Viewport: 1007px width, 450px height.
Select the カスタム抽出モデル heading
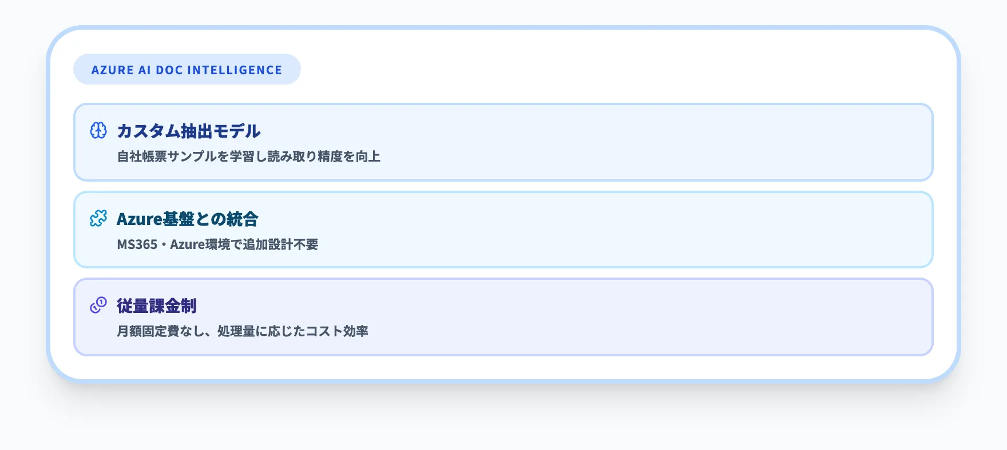point(188,131)
